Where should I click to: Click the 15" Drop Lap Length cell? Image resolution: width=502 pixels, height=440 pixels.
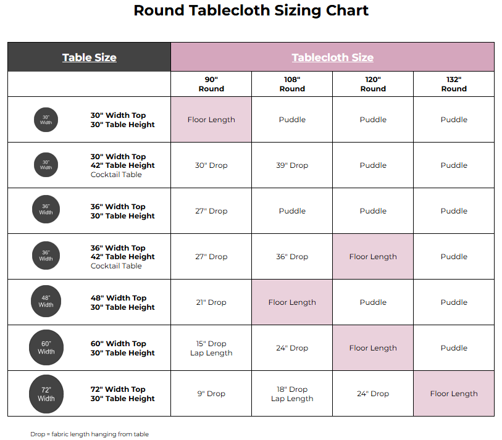pos(211,348)
